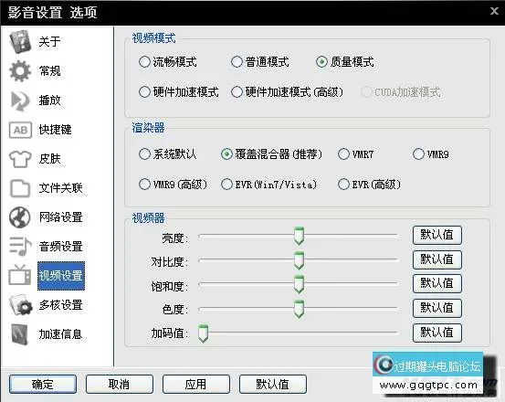Screen dimensions: 505x402
Task: Choose VMR9 (高级) renderer
Action: [173, 185]
